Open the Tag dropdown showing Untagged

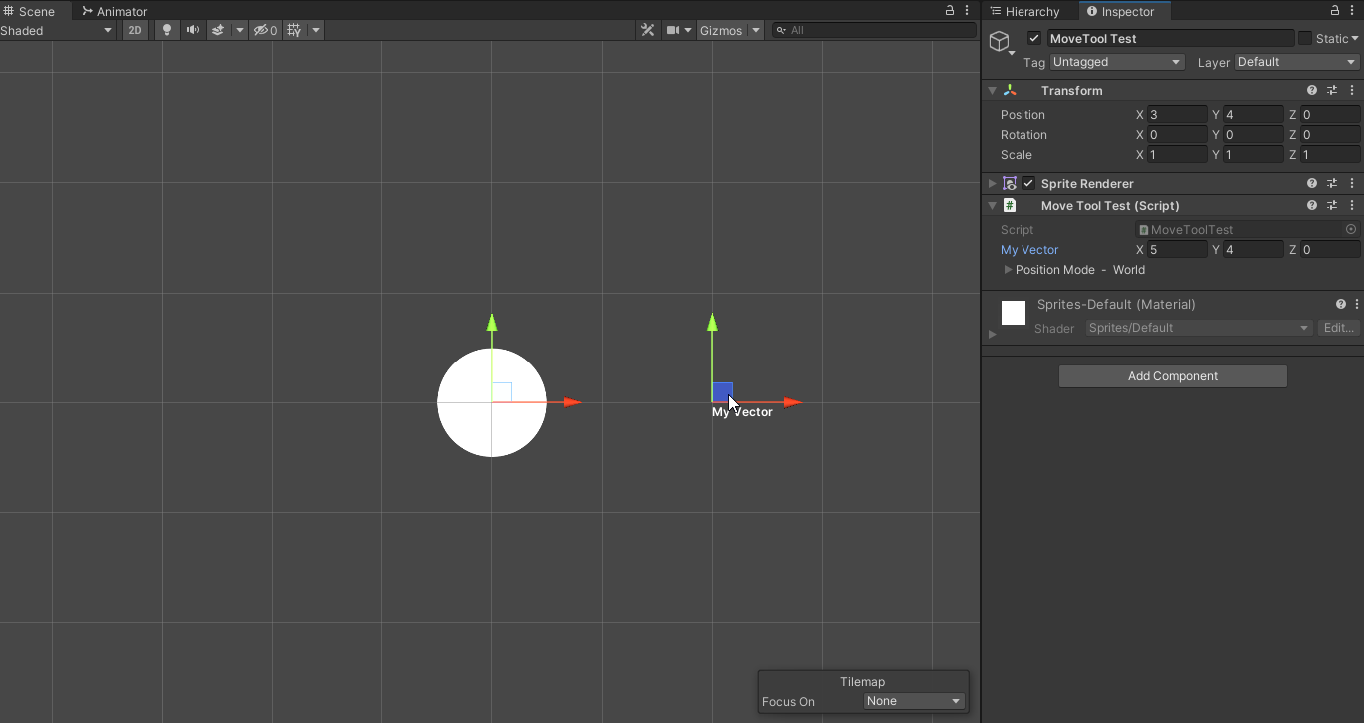(x=1116, y=62)
